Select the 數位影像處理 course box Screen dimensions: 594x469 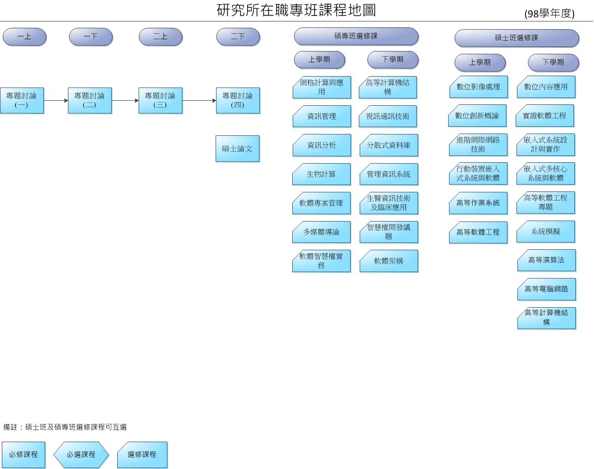click(x=479, y=87)
